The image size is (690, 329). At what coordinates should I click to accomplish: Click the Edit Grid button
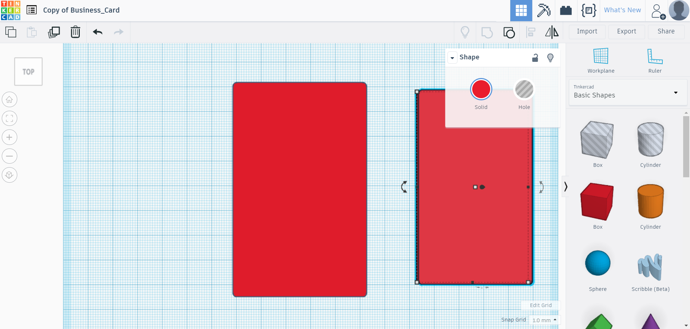click(x=540, y=305)
